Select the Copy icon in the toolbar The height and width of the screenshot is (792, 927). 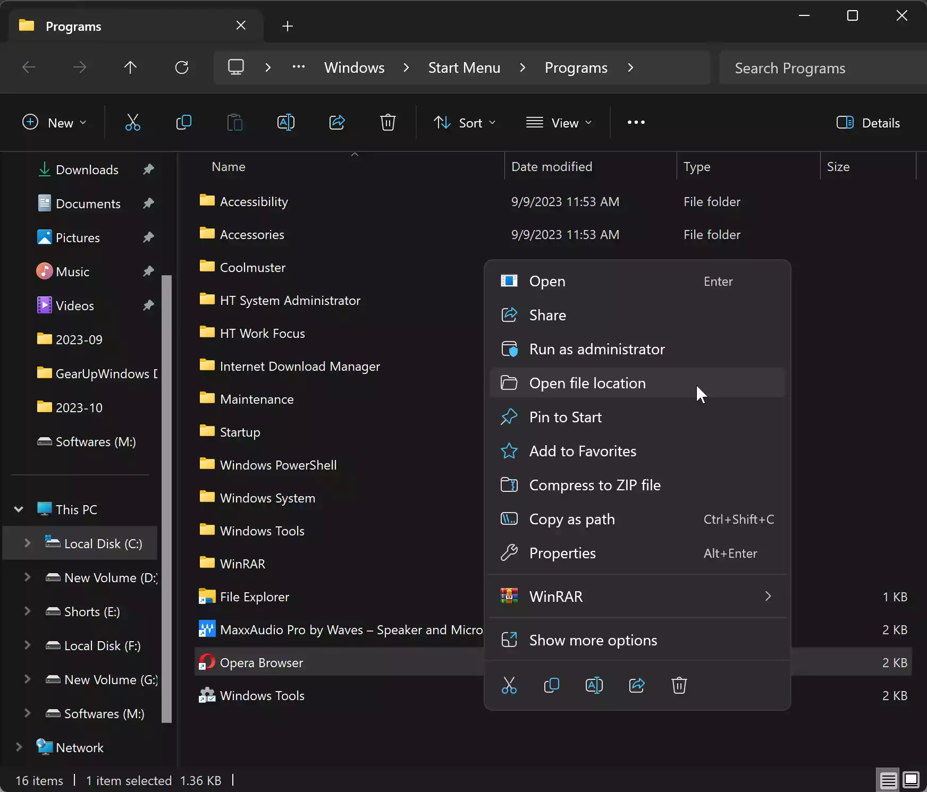coord(183,122)
